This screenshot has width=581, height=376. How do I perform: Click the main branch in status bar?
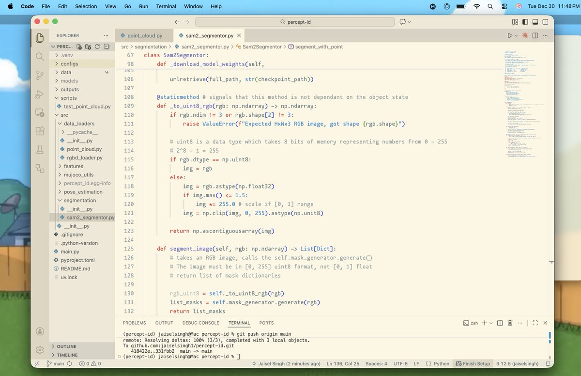(55, 363)
